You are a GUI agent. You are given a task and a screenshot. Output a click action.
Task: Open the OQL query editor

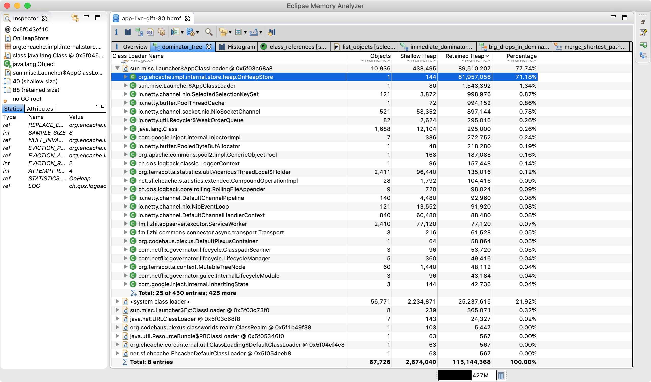(150, 32)
